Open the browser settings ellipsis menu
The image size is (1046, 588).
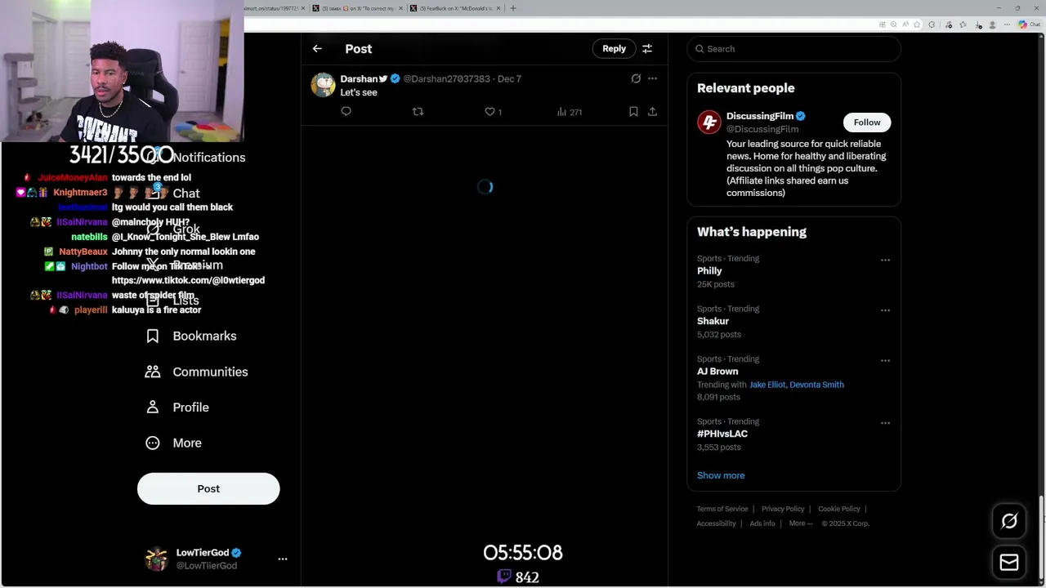1008,24
